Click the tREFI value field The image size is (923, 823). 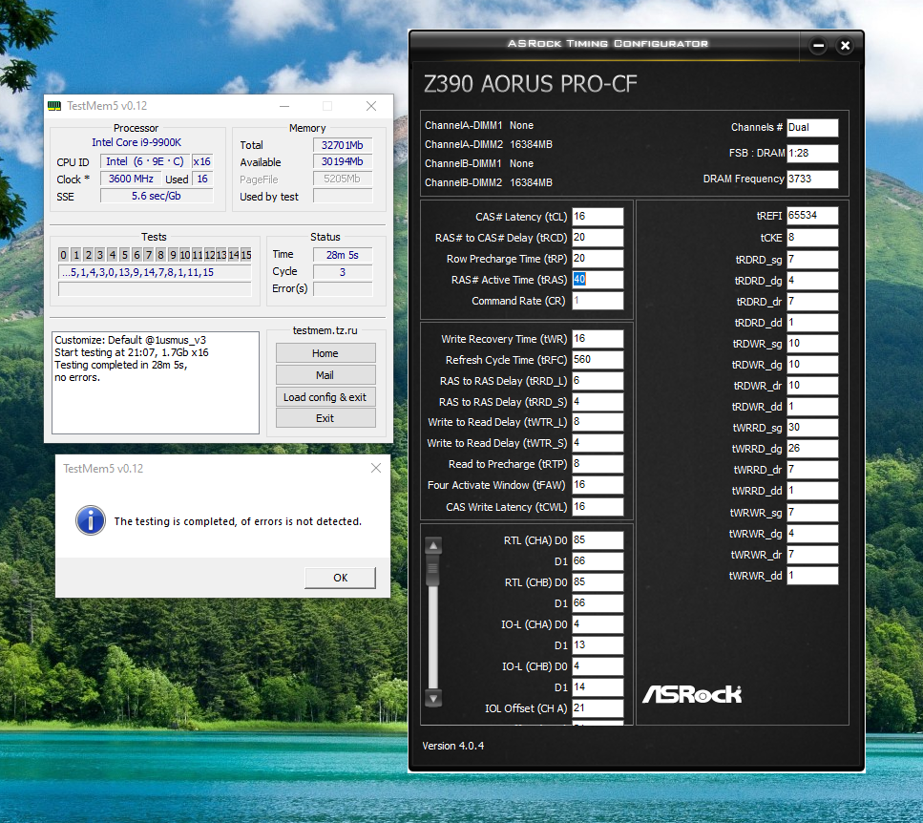812,216
